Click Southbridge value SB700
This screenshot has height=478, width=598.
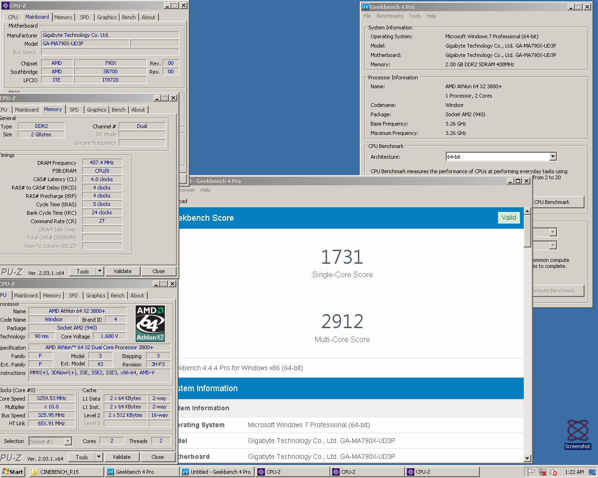coord(110,71)
